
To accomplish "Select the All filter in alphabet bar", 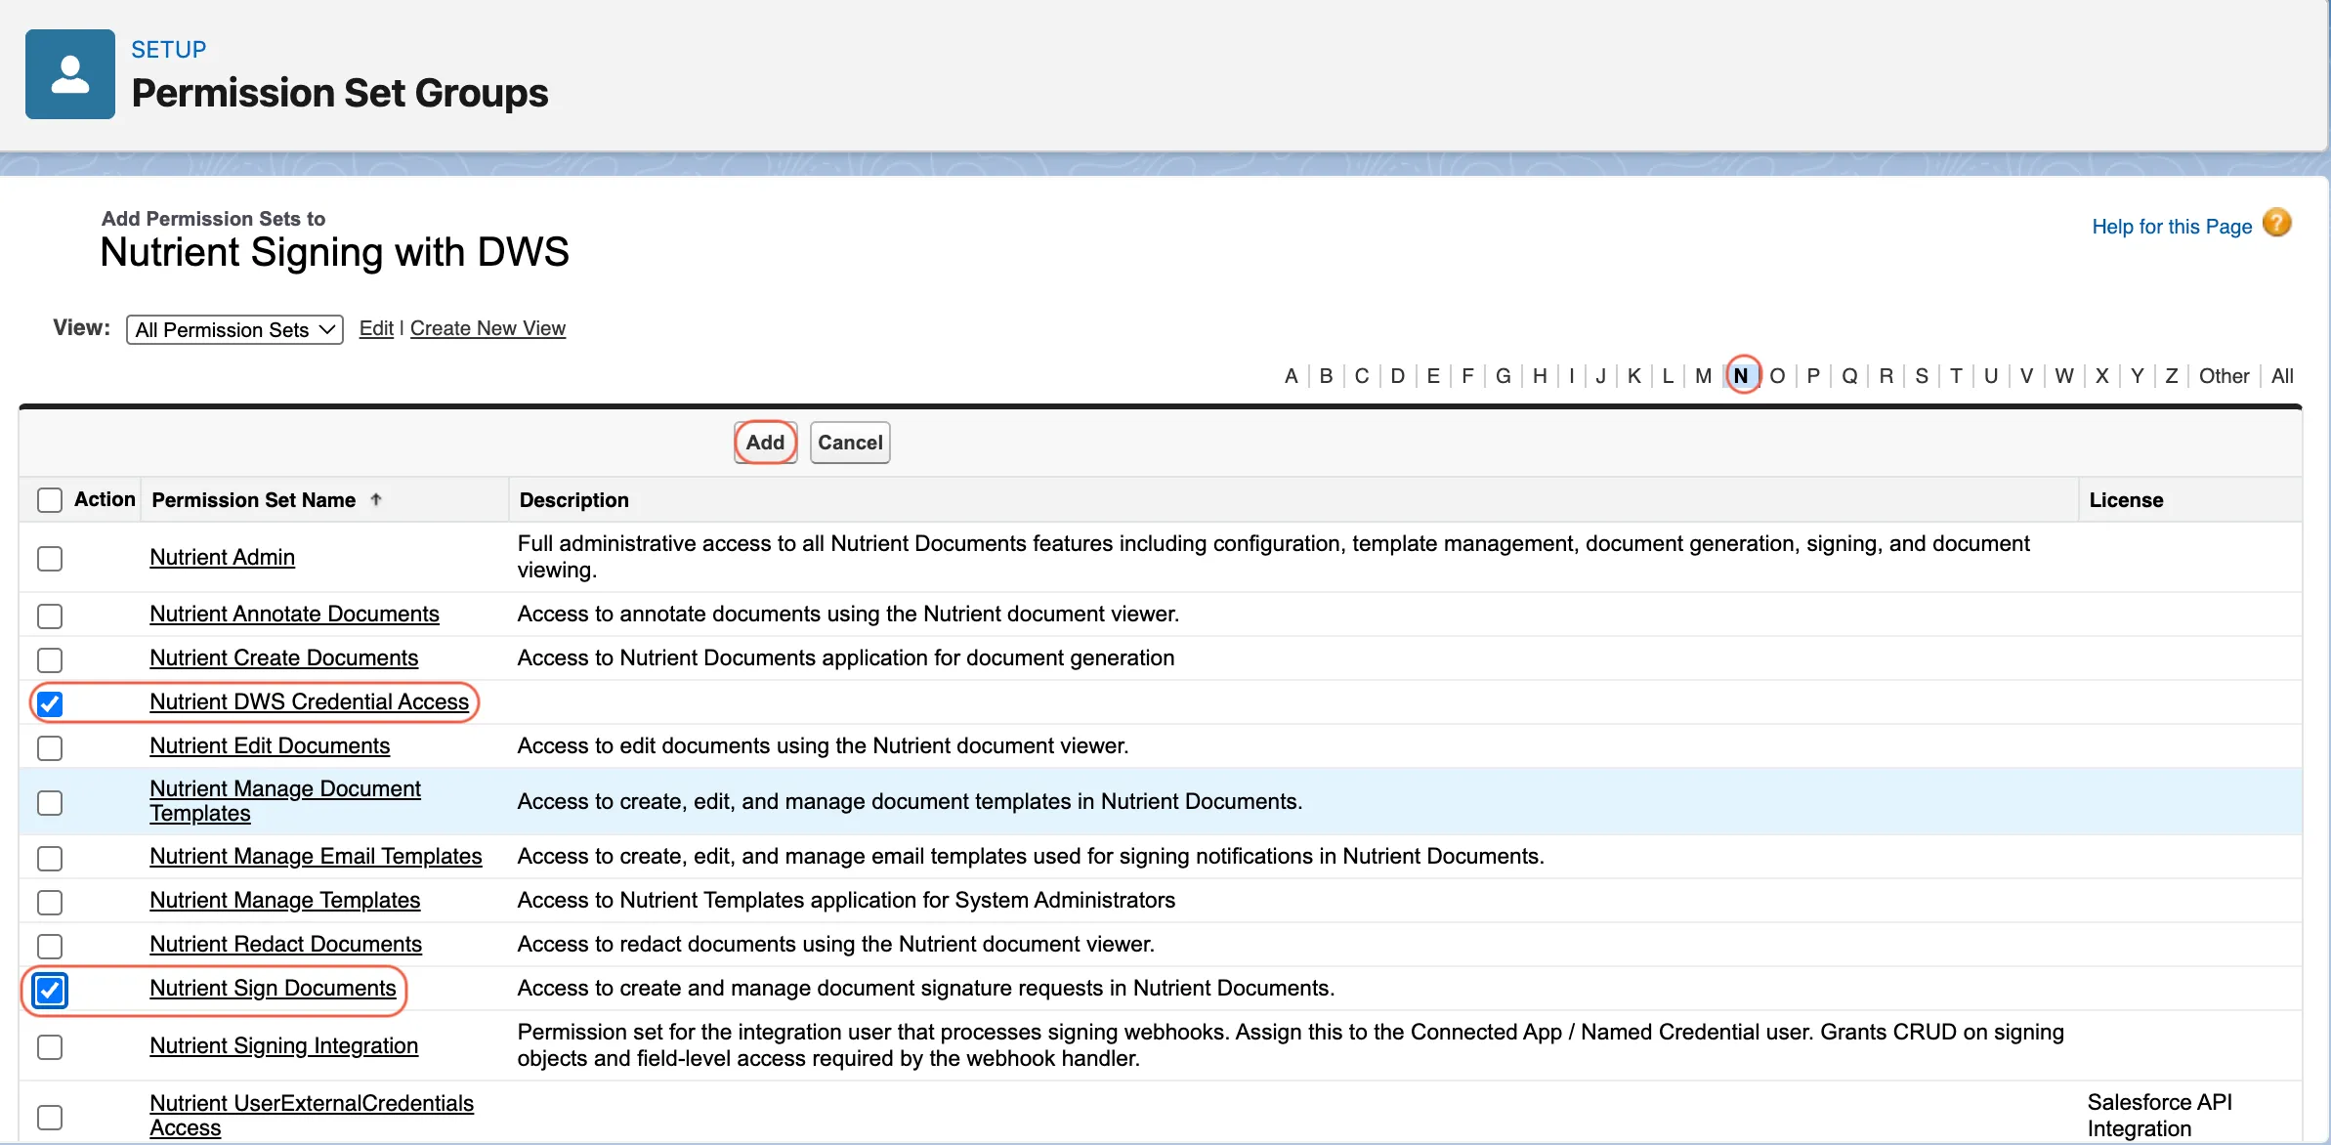I will [2282, 376].
